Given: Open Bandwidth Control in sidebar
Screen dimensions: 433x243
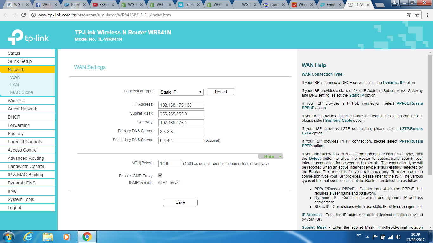Looking at the screenshot, I should [27, 166].
